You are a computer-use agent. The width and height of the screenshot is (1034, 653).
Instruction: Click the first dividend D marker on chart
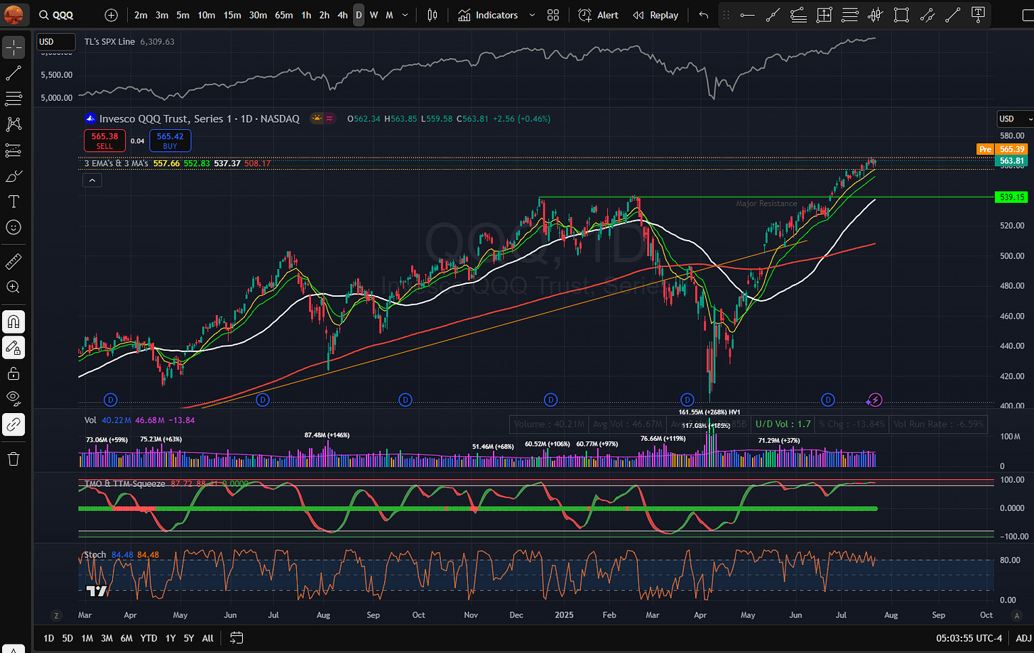click(x=110, y=400)
